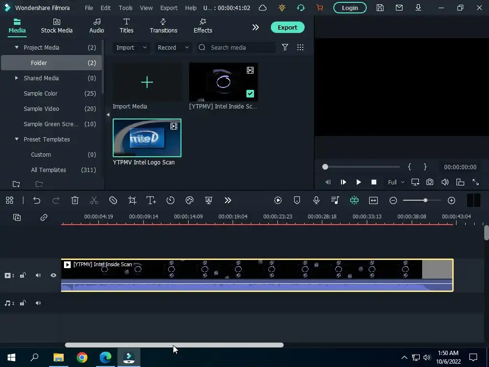Switch to Effects tab
This screenshot has width=489, height=367.
(202, 26)
